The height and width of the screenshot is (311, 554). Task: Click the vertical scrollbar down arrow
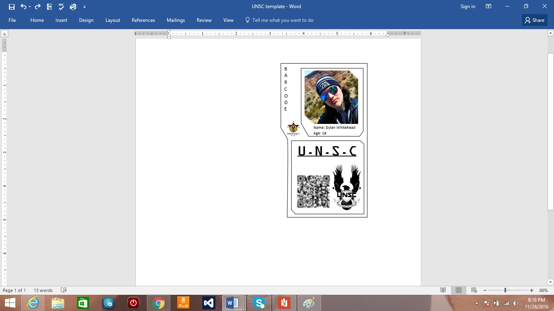pos(550,282)
